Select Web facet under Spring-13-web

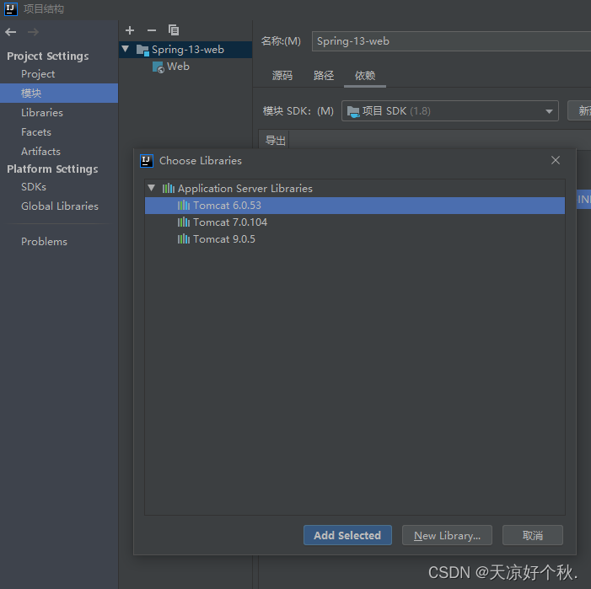(185, 67)
